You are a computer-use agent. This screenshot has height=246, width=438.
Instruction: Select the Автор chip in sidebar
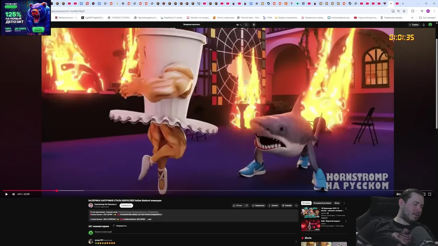click(x=337, y=203)
